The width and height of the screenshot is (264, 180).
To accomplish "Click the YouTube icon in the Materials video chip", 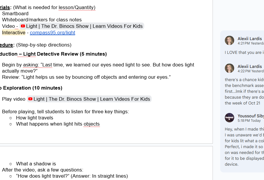I will 23,26.
